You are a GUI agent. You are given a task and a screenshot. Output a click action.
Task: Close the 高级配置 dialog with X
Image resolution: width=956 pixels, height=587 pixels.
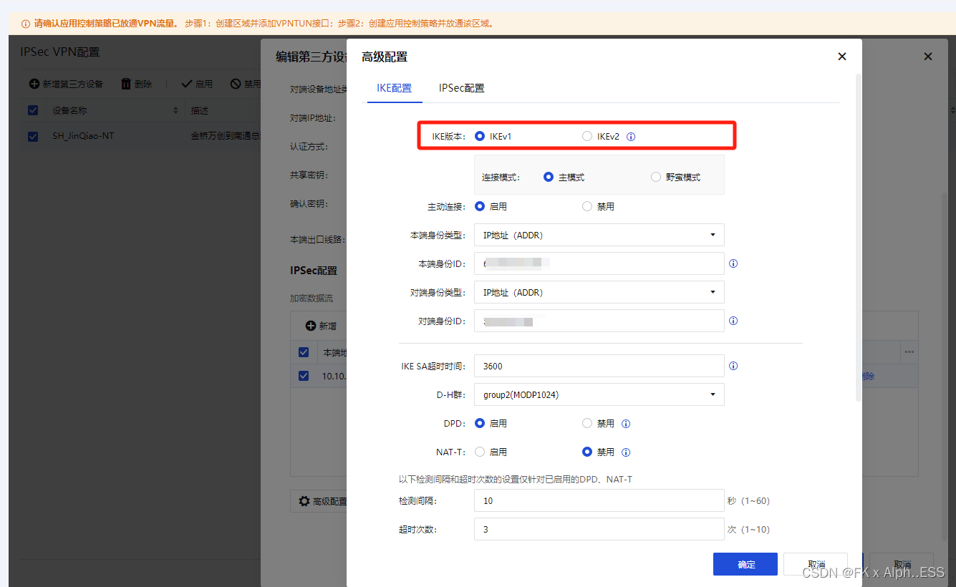click(x=842, y=57)
